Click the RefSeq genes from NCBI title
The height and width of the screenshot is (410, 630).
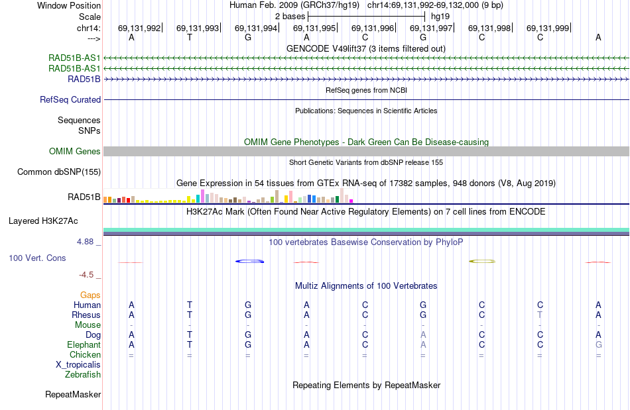(366, 90)
